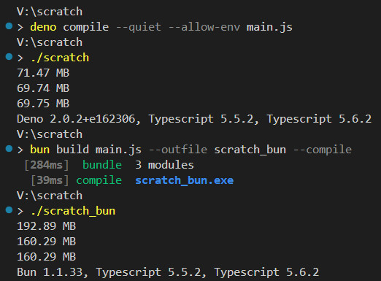Click the blue dot beside the ./scratch command
Viewport: 381px width, 281px height.
tap(9, 56)
